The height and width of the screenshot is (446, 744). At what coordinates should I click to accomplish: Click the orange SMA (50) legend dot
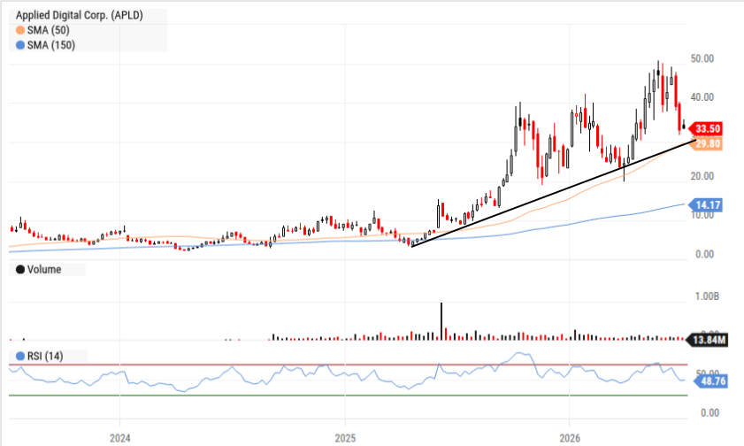click(x=20, y=30)
